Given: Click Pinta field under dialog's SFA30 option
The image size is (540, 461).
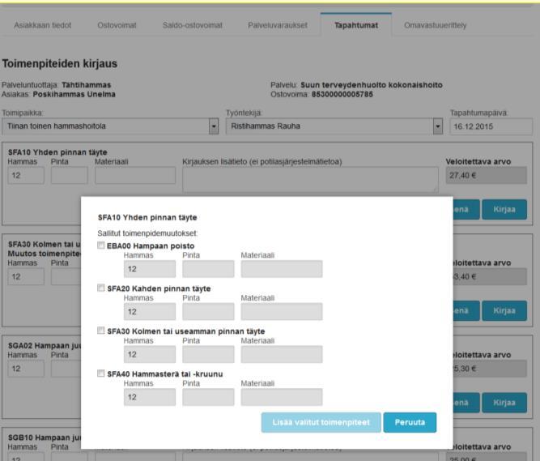Looking at the screenshot, I should (208, 355).
